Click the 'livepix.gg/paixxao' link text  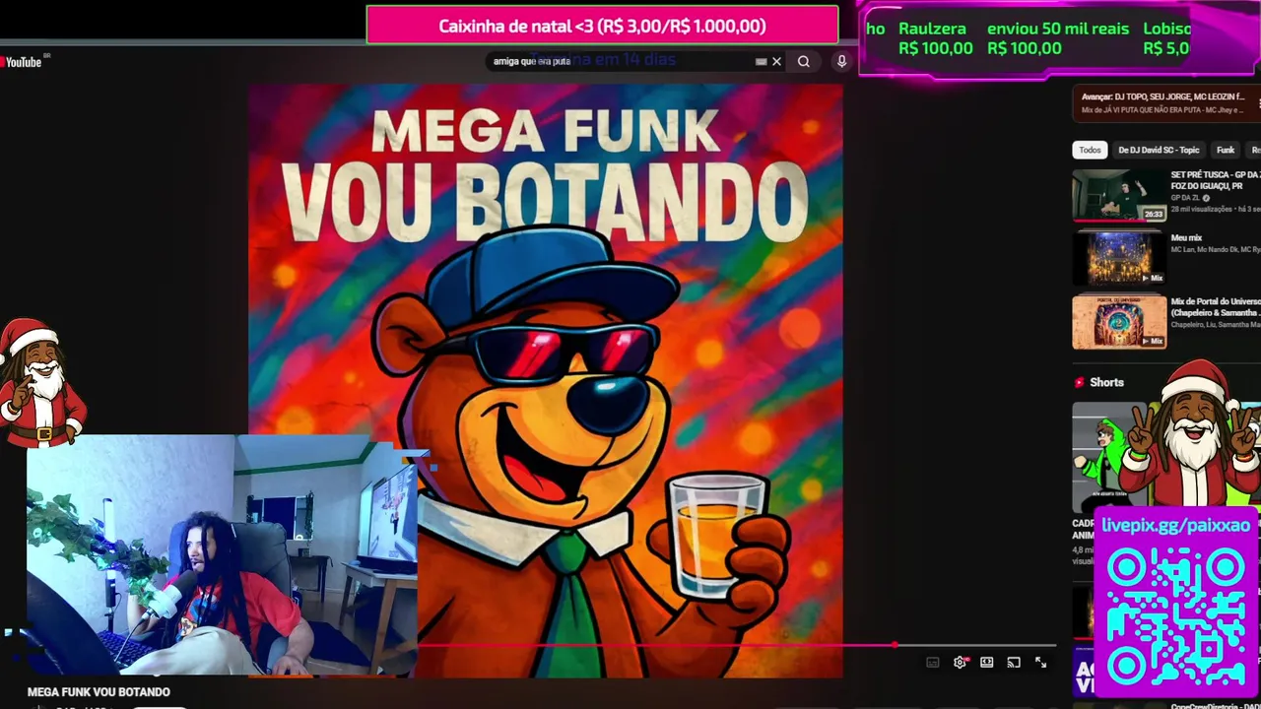(x=1175, y=526)
